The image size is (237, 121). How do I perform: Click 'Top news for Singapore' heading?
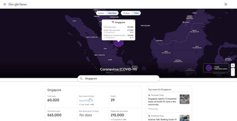tap(160, 90)
